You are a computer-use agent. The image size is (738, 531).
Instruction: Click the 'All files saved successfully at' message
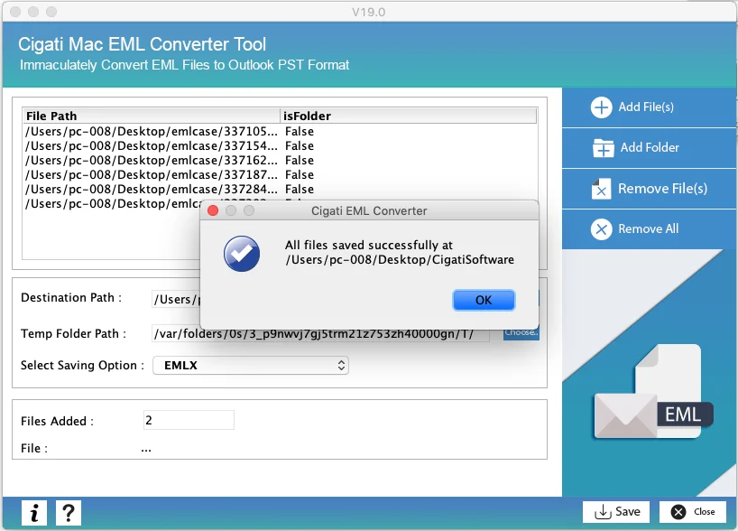click(368, 245)
